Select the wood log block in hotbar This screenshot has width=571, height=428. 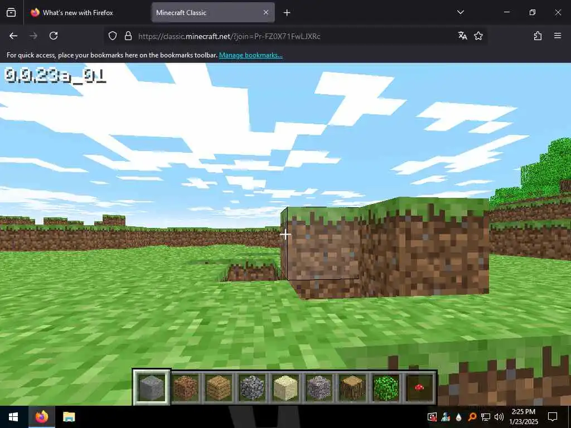click(352, 388)
